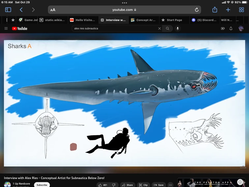The width and height of the screenshot is (249, 187).
Task: Open the 1 Up Nerdcore channel avatar
Action: coord(7,184)
